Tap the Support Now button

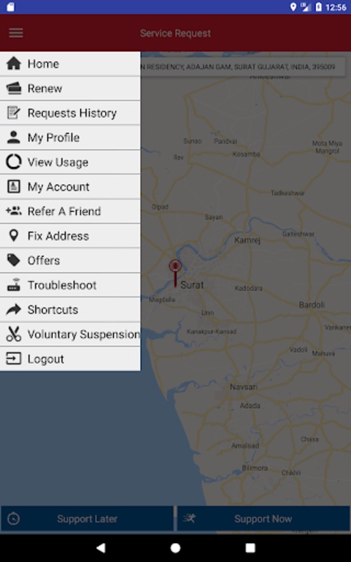(x=263, y=518)
